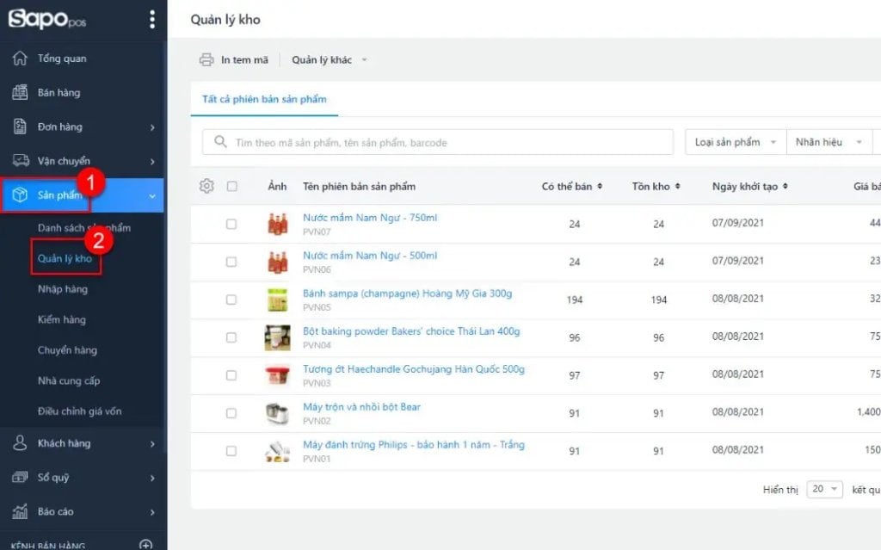Expand the Quản lý khác dropdown
The height and width of the screenshot is (550, 881).
pos(330,60)
